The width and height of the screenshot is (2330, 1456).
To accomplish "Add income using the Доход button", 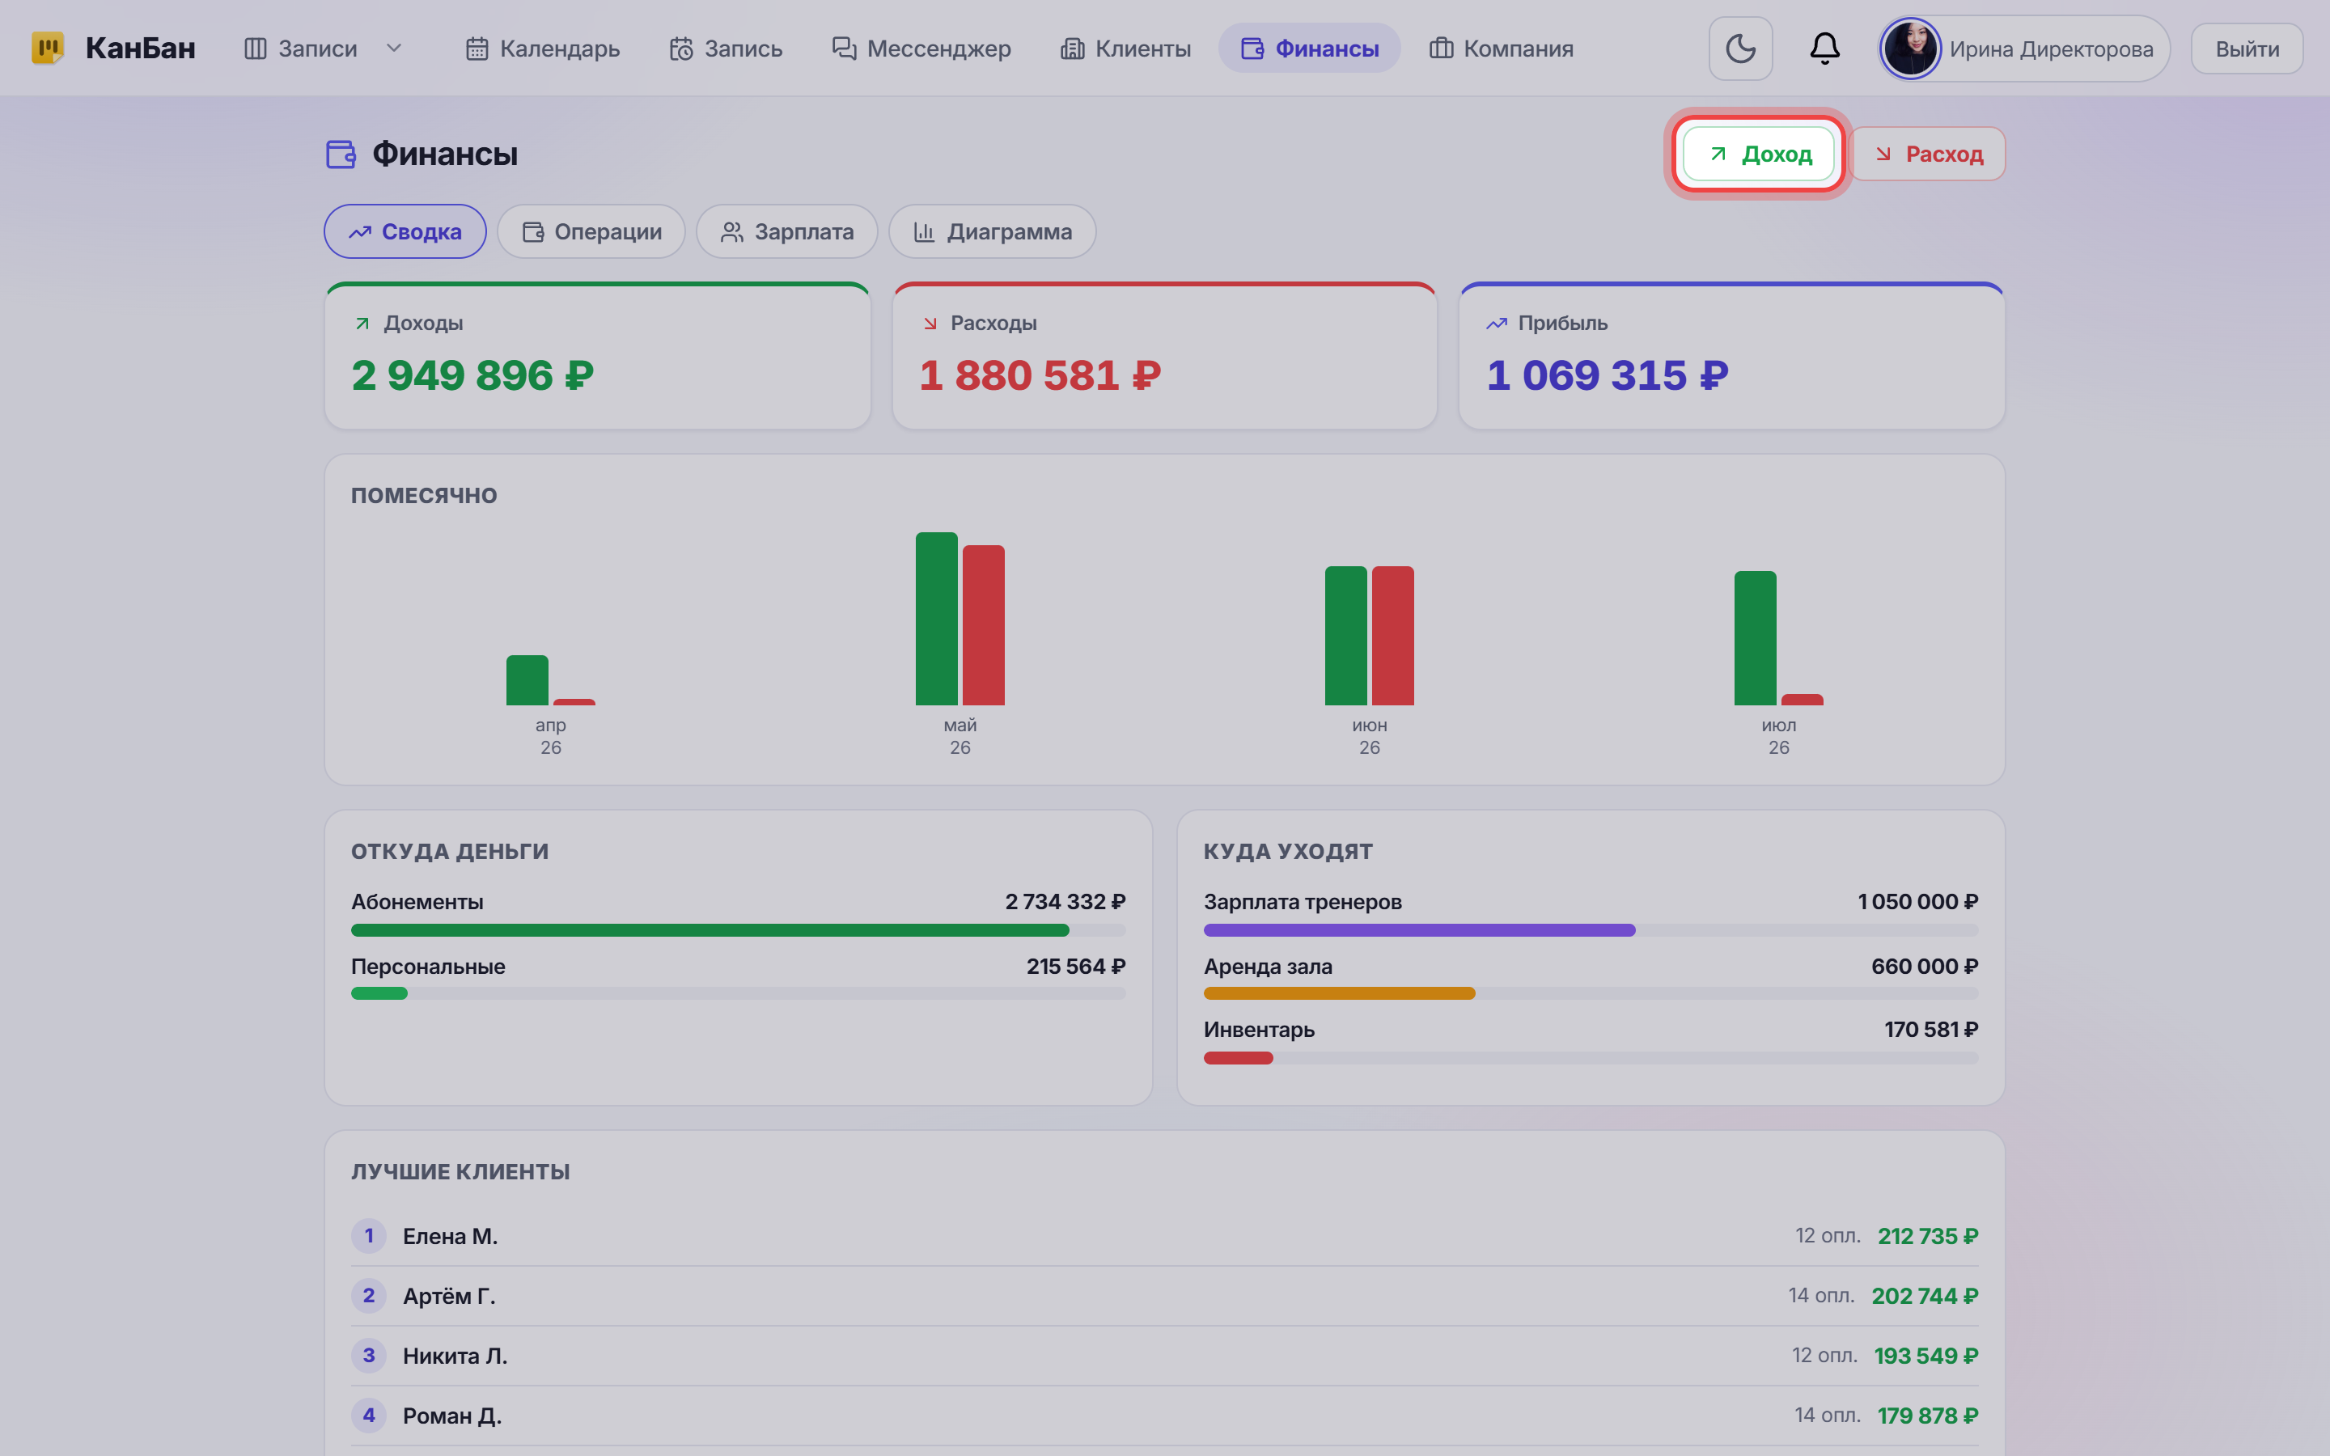I will point(1758,154).
